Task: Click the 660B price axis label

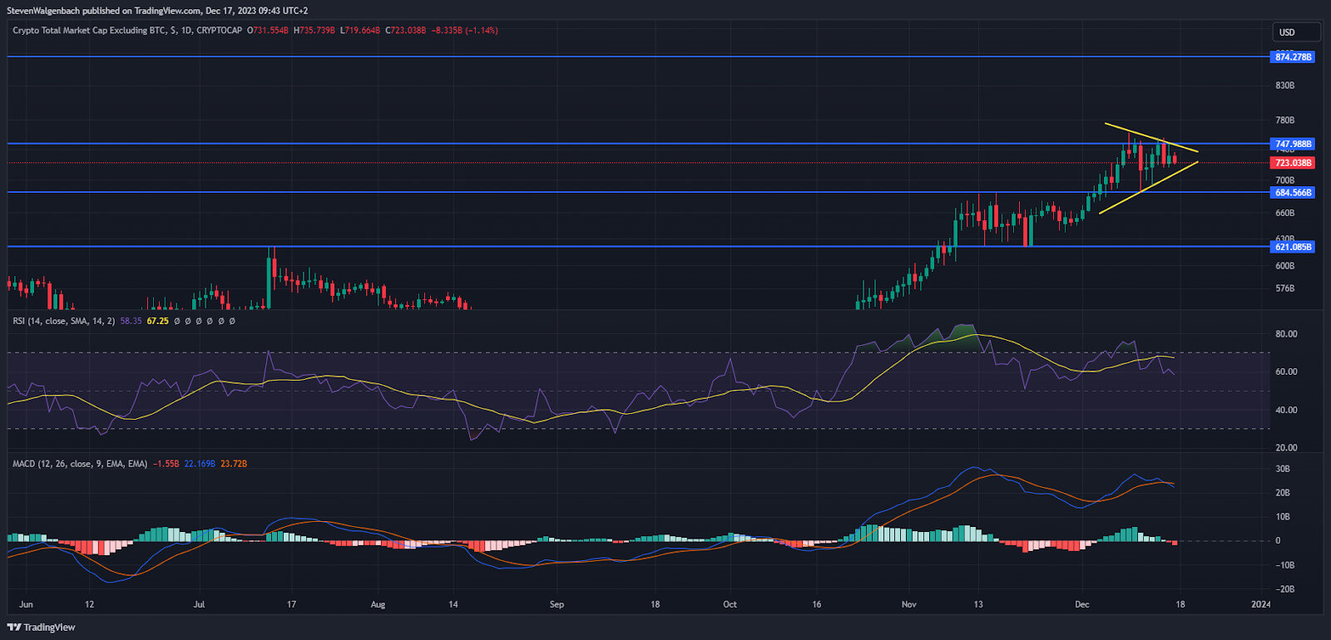Action: click(1284, 213)
